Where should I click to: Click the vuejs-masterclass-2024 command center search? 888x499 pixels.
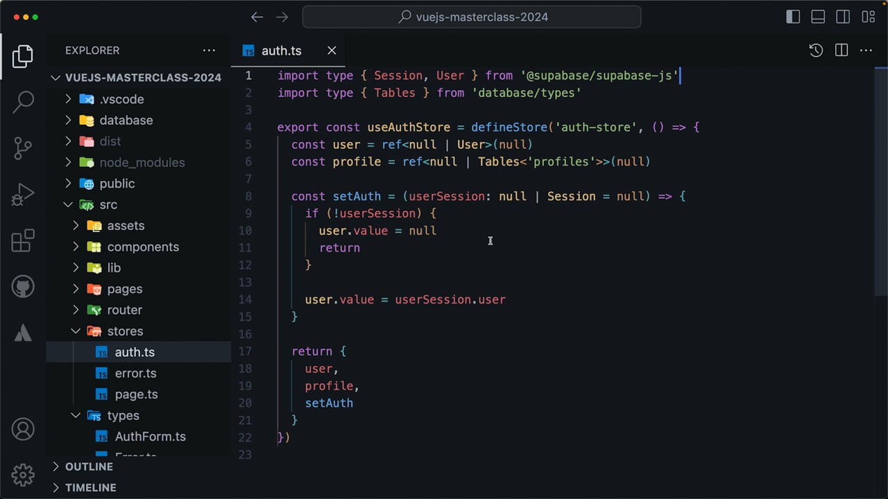472,17
